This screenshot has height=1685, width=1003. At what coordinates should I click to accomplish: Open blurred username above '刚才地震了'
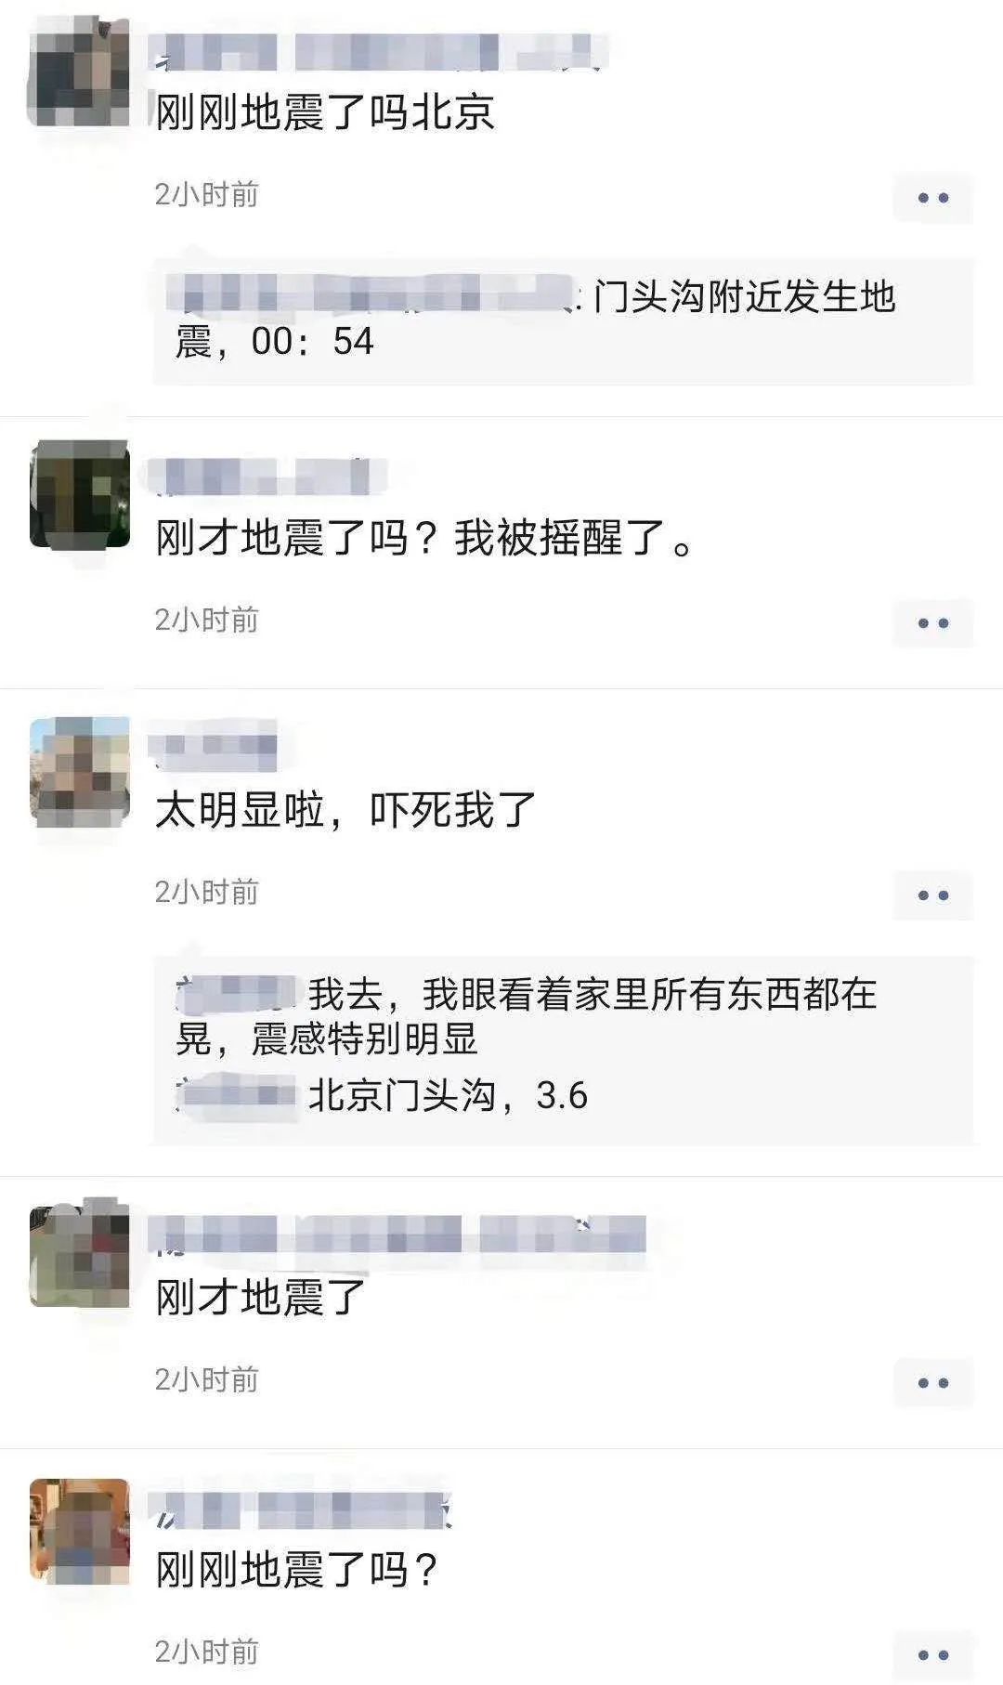pyautogui.click(x=397, y=1235)
